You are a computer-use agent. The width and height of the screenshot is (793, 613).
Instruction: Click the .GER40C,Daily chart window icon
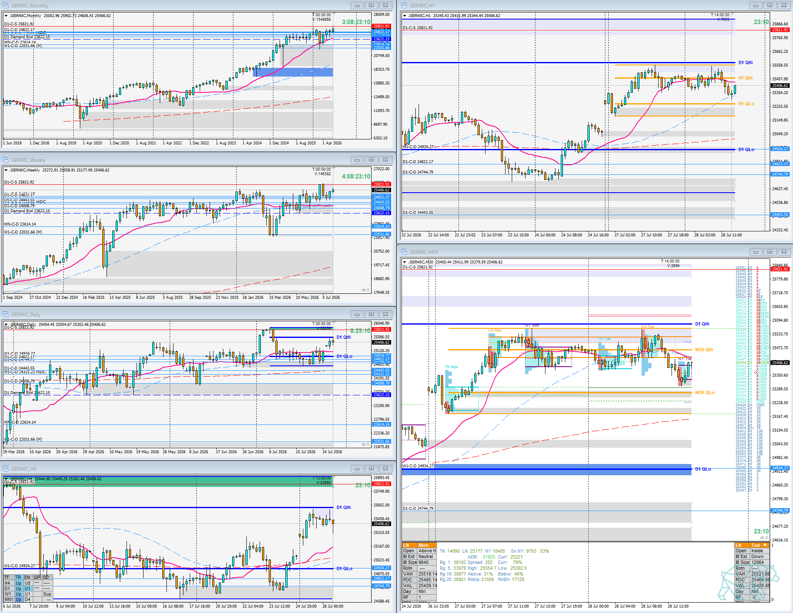coord(6,314)
